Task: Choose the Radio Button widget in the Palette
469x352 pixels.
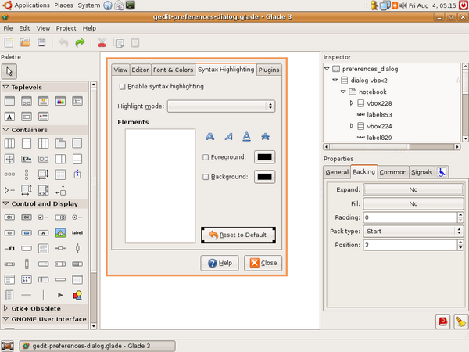Action: tap(77, 217)
